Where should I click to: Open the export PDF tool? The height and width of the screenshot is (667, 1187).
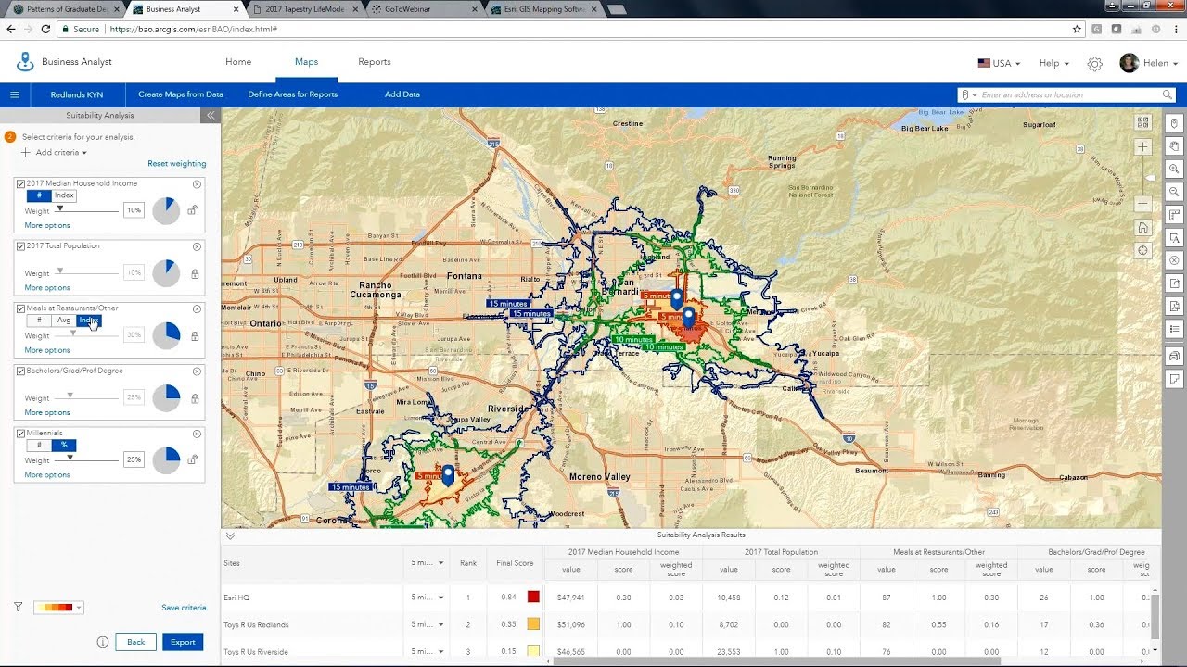1174,306
